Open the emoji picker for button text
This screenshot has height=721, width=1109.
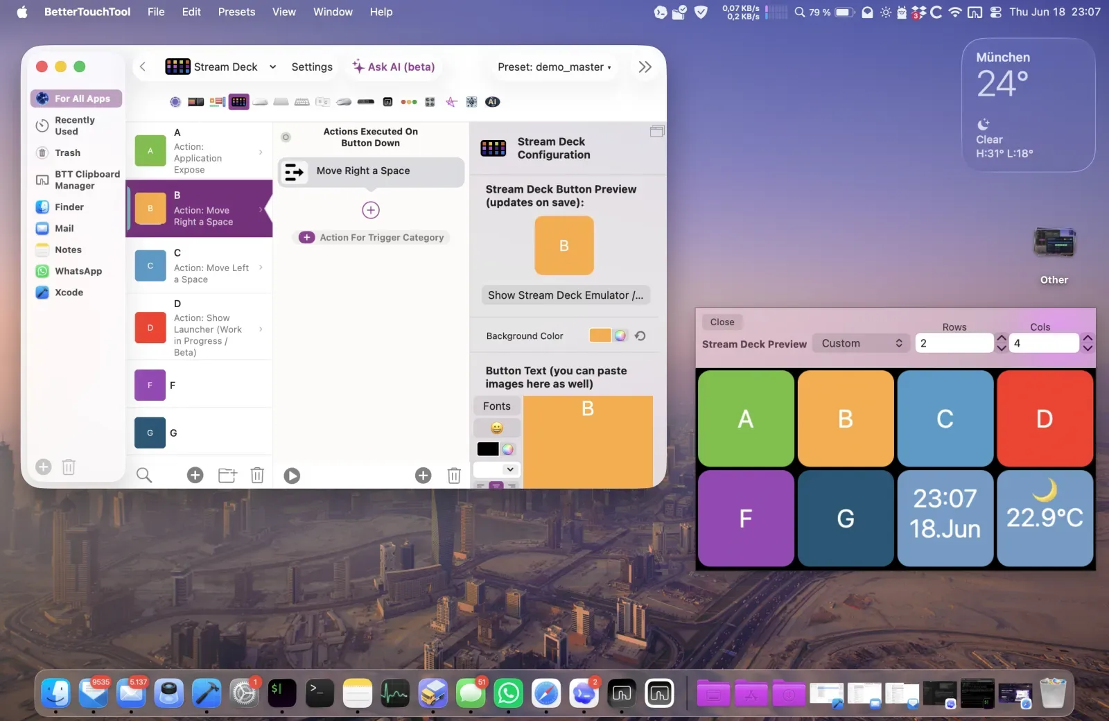[x=497, y=428]
